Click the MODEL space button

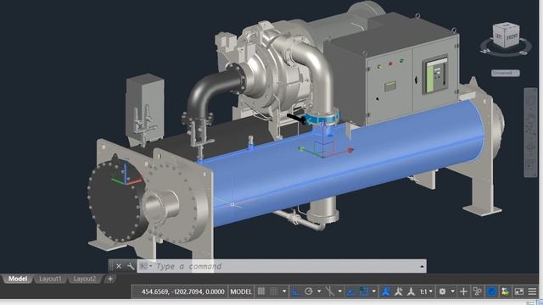[241, 291]
